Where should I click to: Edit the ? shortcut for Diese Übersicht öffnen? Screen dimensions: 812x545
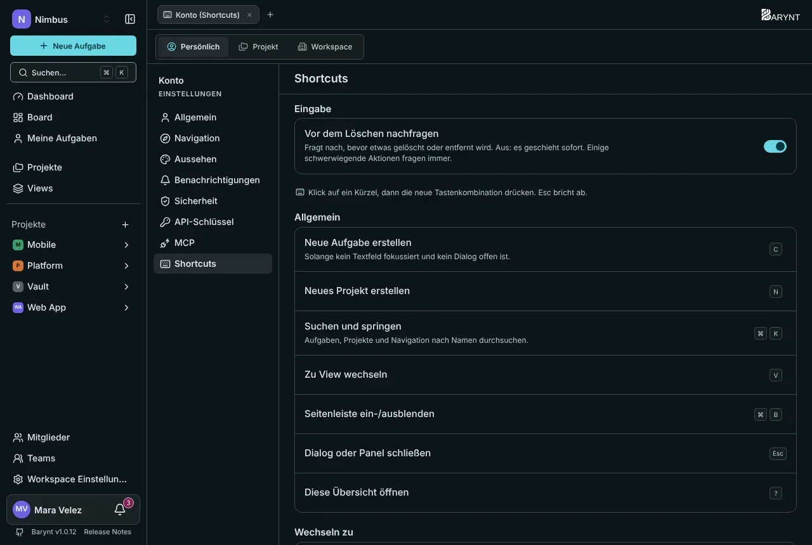point(775,493)
